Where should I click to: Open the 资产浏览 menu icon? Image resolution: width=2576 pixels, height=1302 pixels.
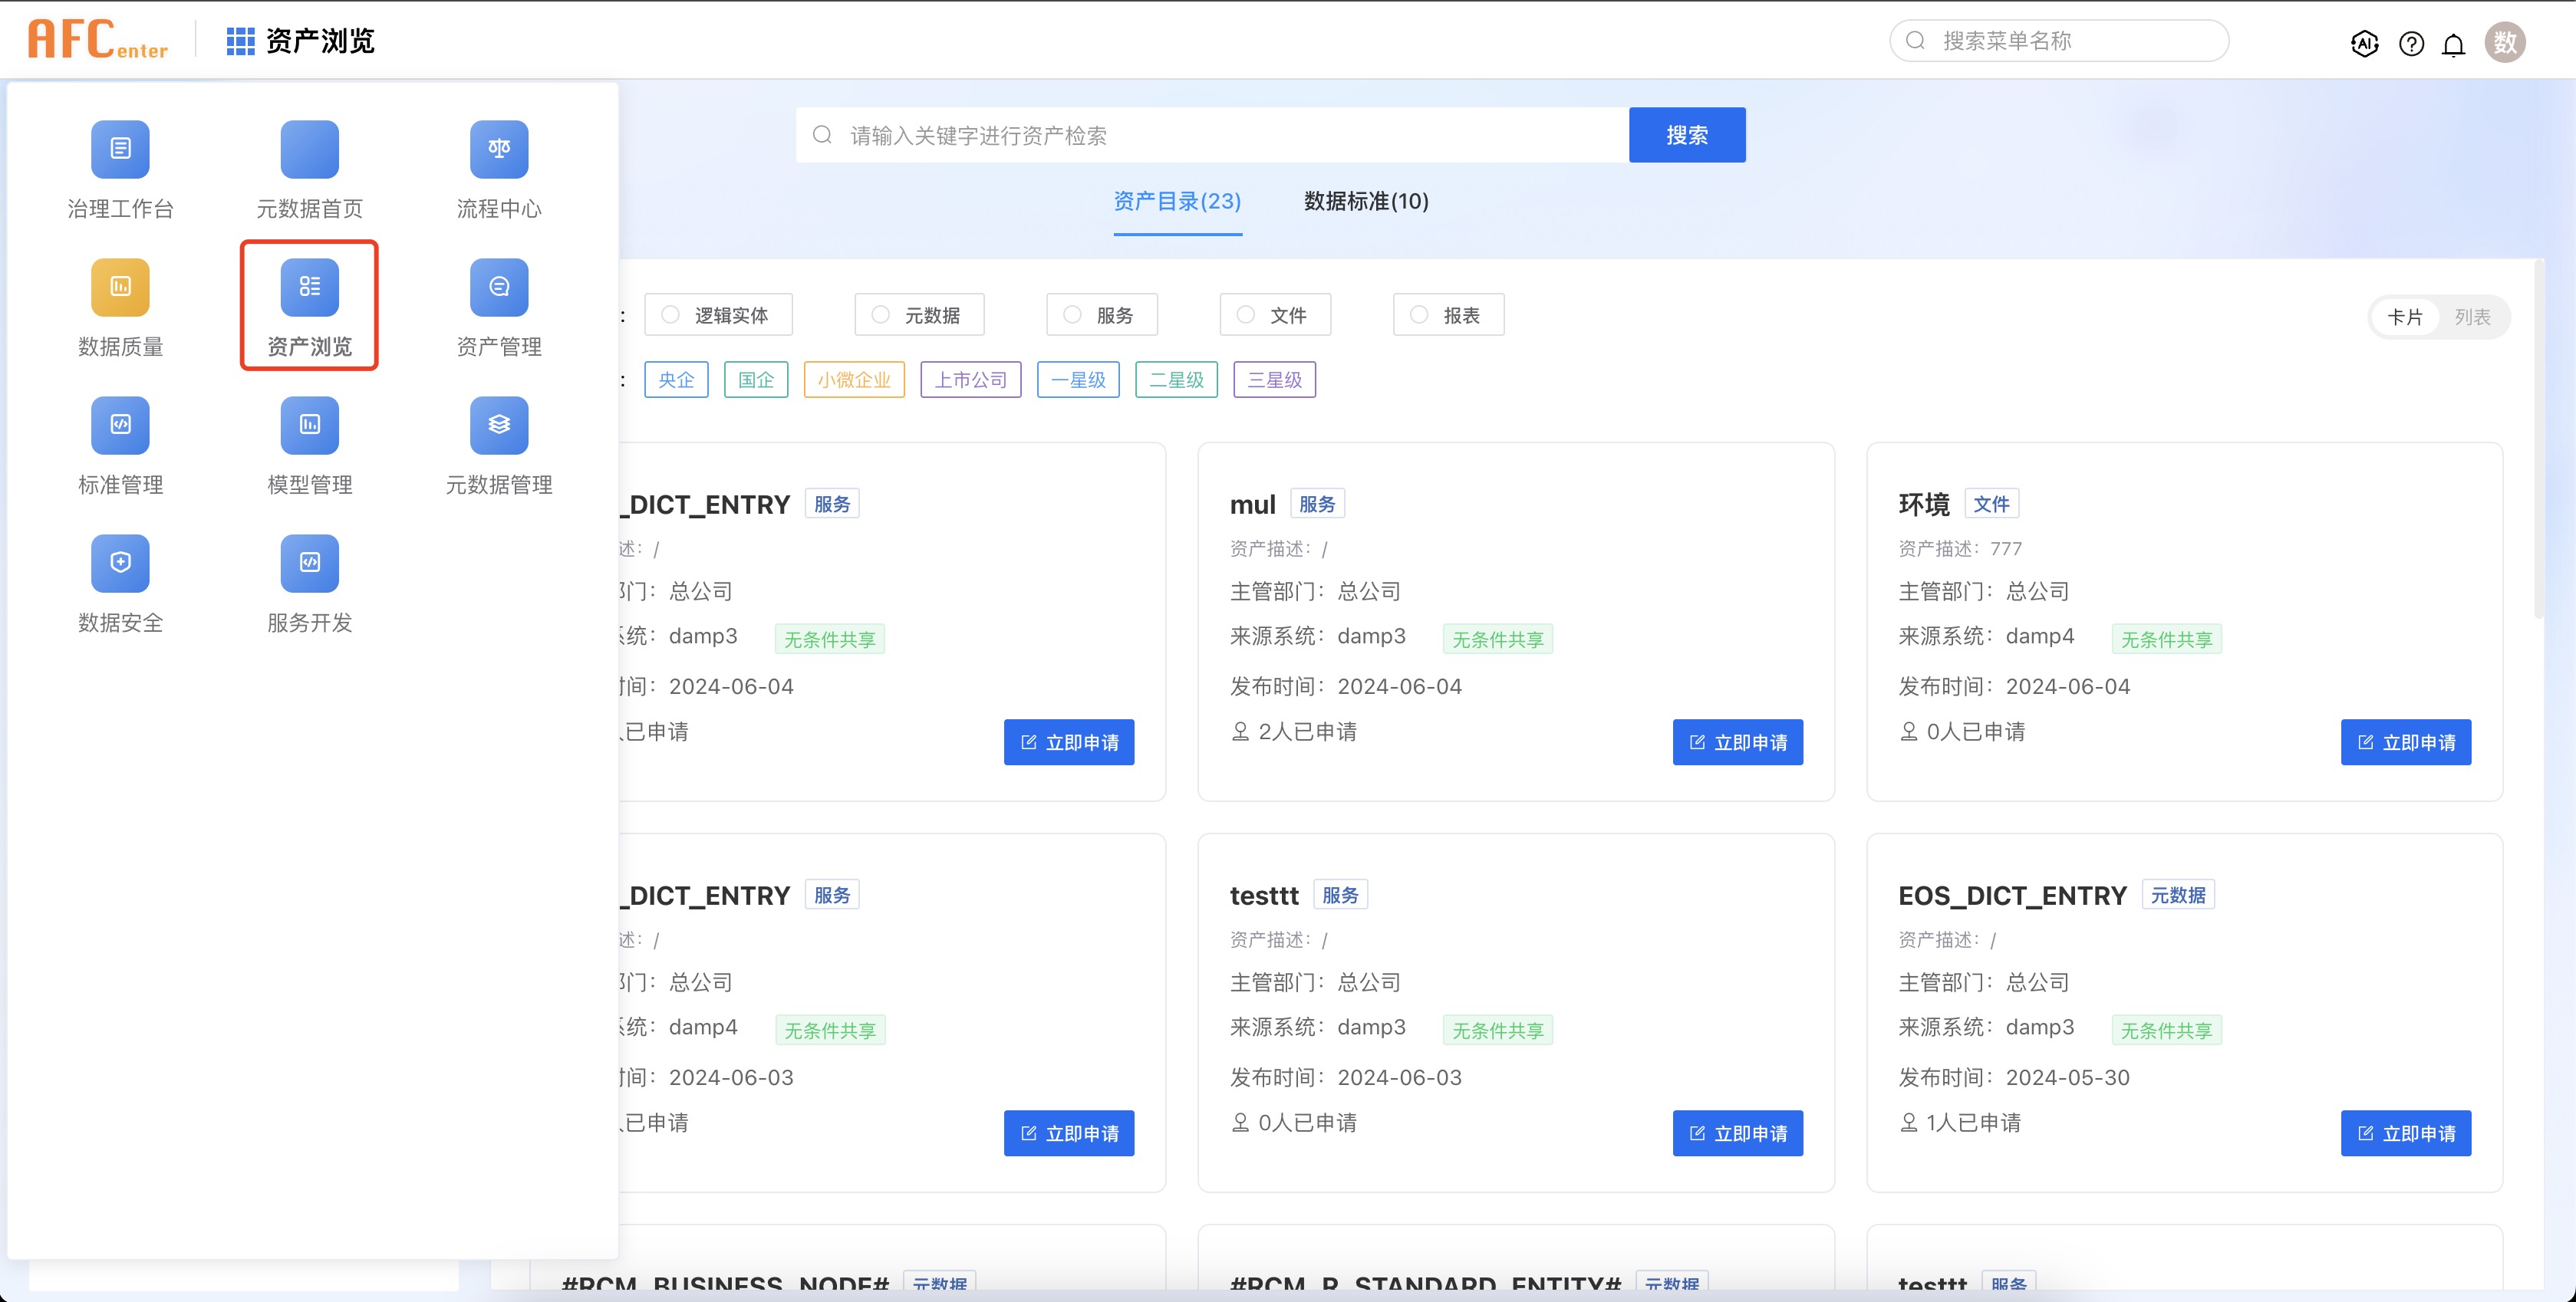309,287
